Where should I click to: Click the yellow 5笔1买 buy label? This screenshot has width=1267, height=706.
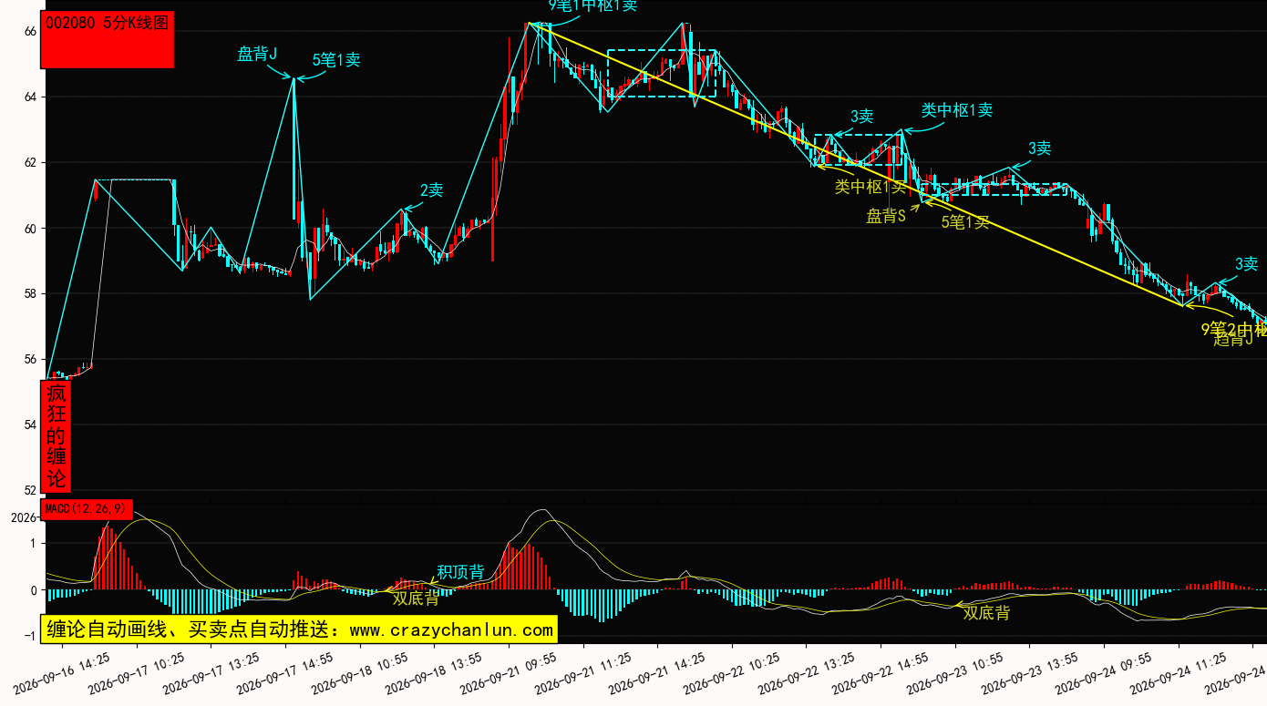(965, 221)
